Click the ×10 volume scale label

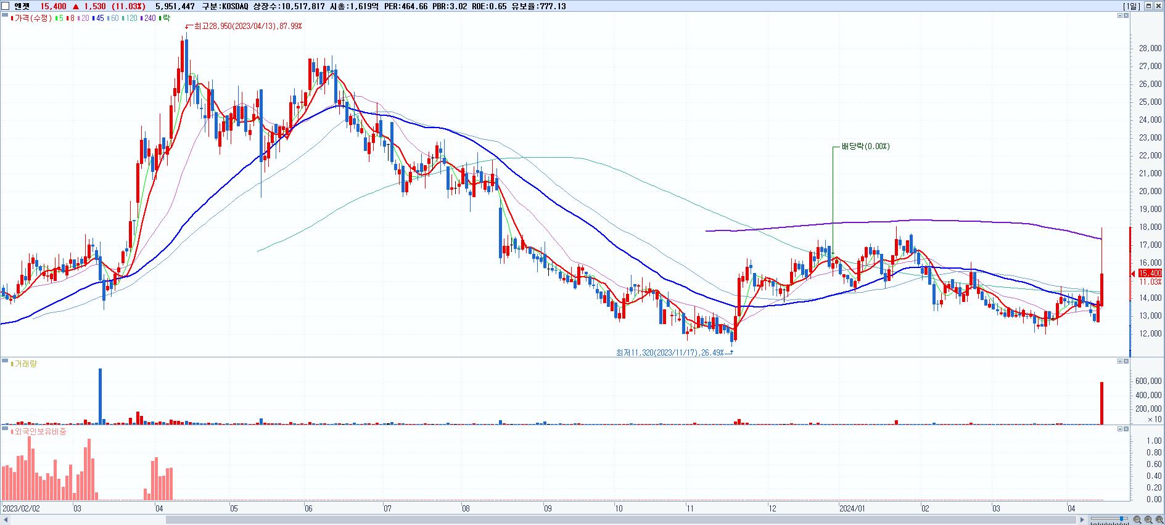point(1155,420)
